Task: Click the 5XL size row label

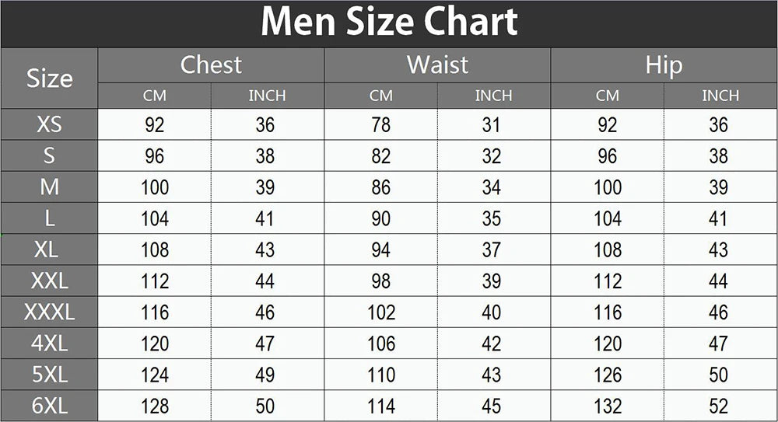Action: point(49,375)
